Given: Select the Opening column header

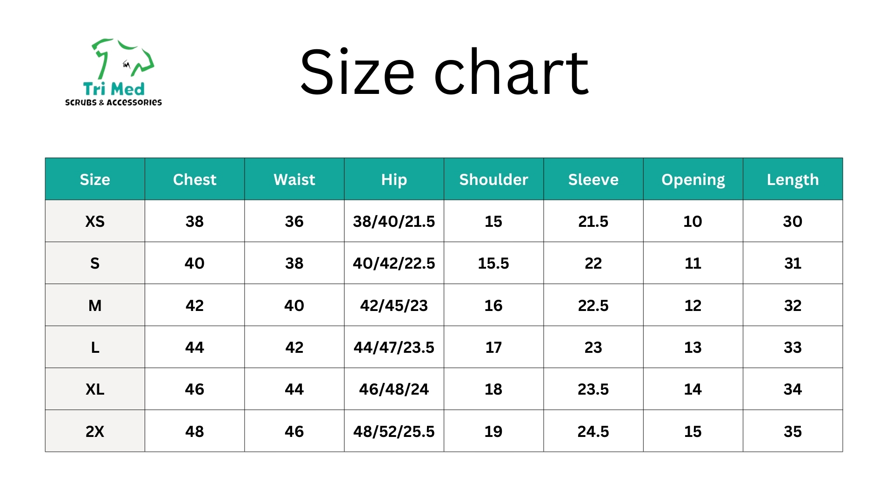Looking at the screenshot, I should (693, 179).
